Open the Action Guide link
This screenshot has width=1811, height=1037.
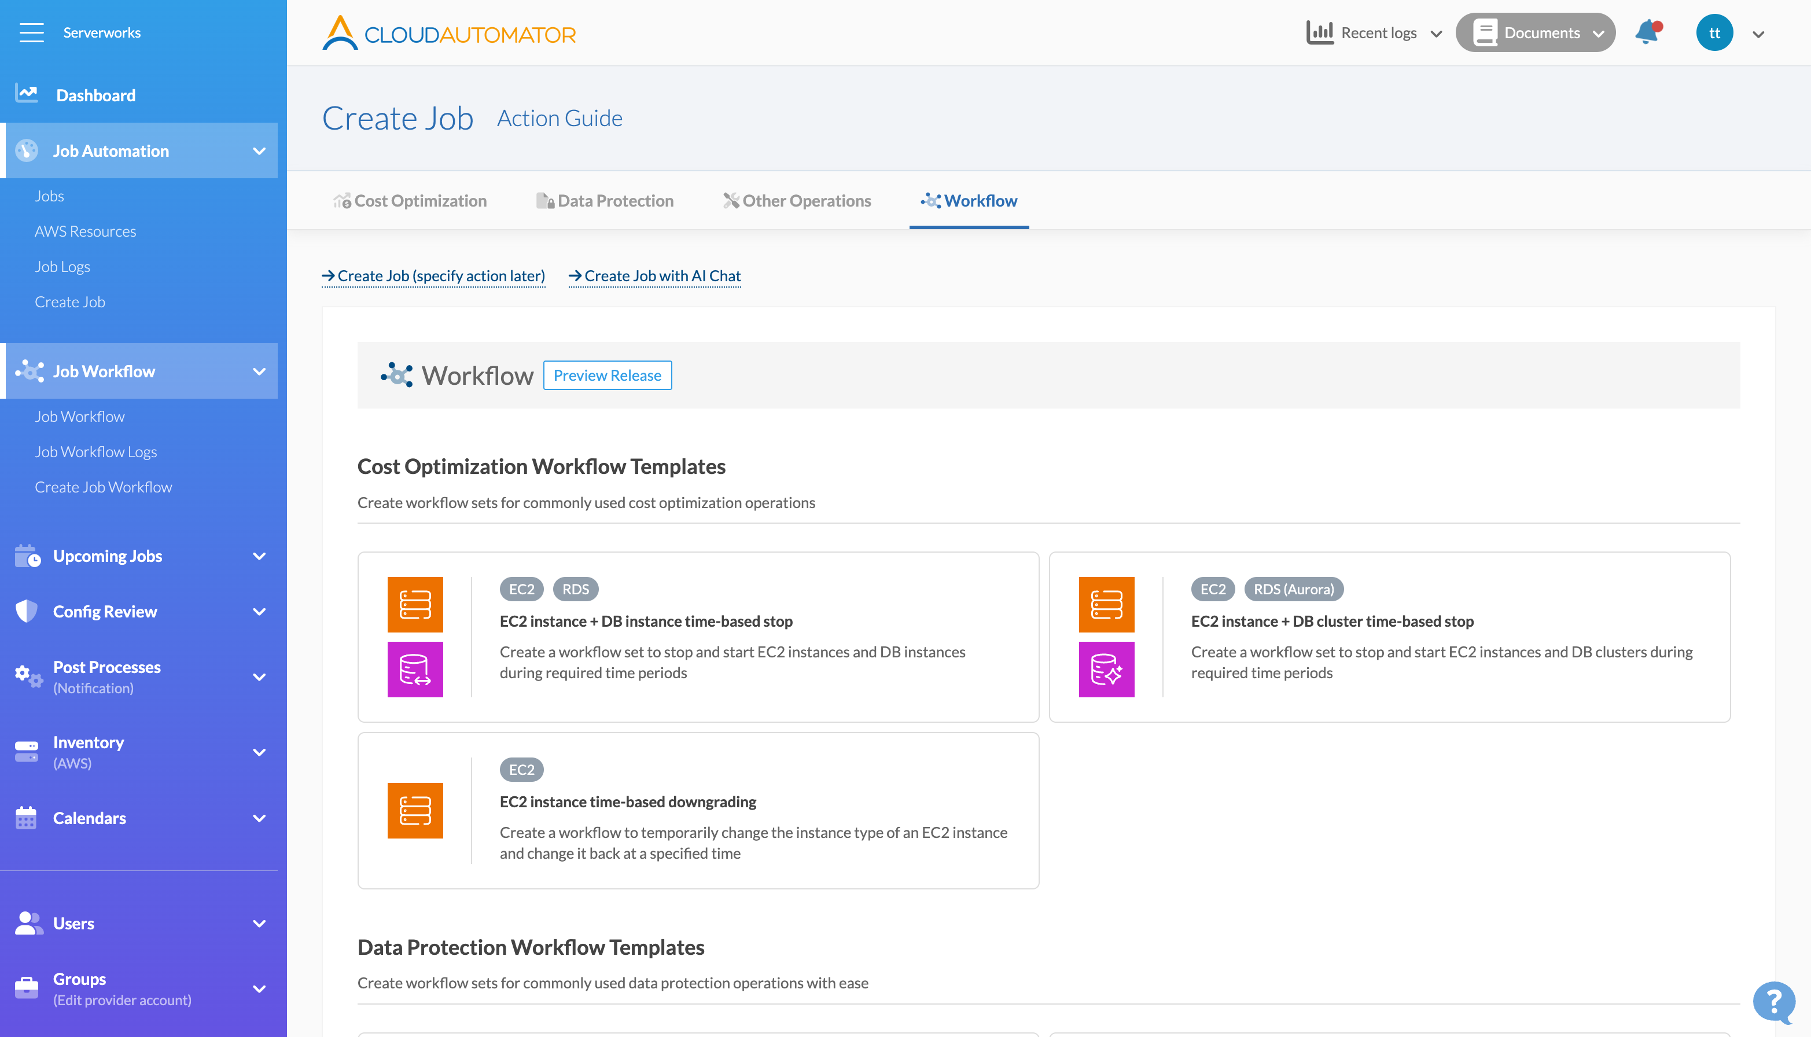[x=560, y=118]
